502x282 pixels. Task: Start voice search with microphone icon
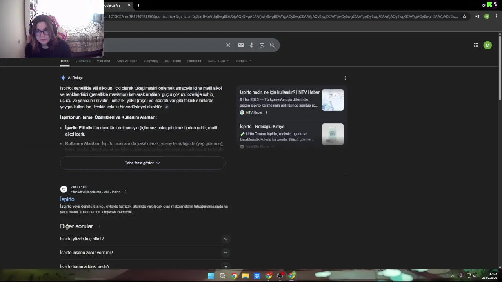click(x=251, y=45)
